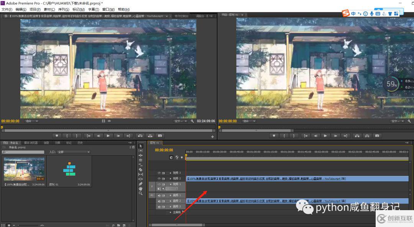Screen dimensions: 414x227
Task: Expand the 视频 3 track header
Action: [171, 173]
